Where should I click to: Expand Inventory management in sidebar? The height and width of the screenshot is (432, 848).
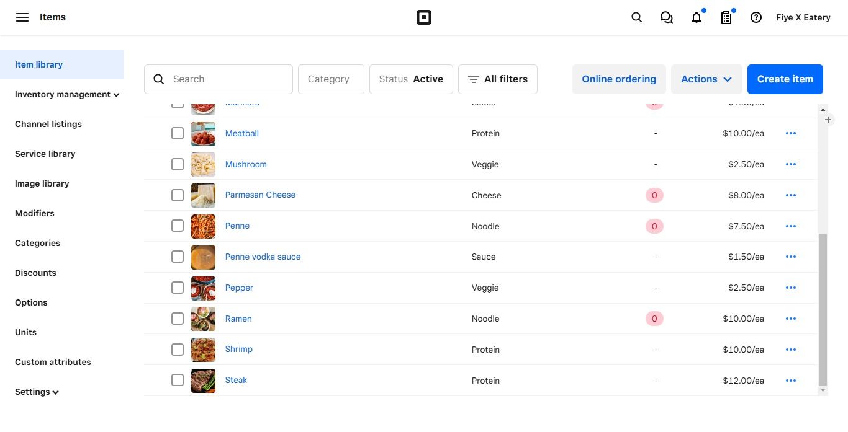tap(67, 94)
